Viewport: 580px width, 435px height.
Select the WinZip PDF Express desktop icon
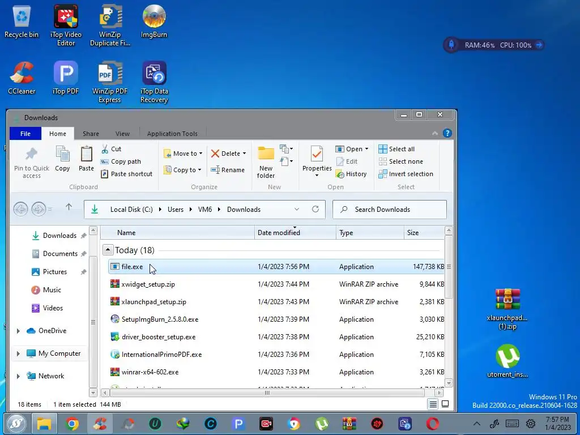pos(110,82)
